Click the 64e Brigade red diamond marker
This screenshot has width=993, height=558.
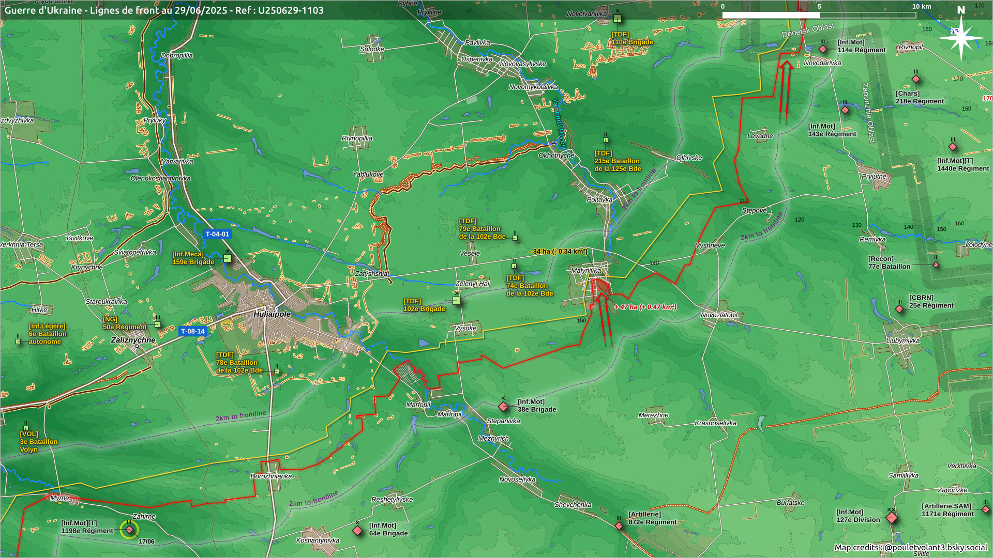coord(357,531)
